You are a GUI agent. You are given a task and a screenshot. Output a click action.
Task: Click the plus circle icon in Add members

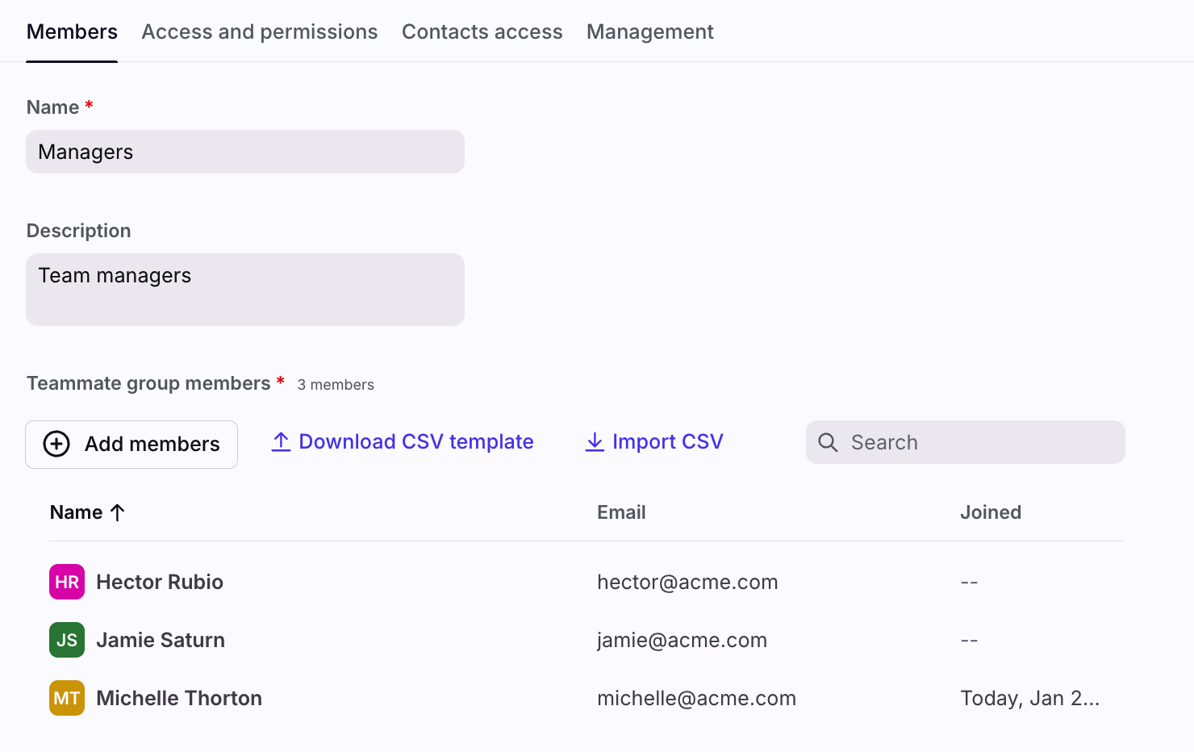click(56, 444)
